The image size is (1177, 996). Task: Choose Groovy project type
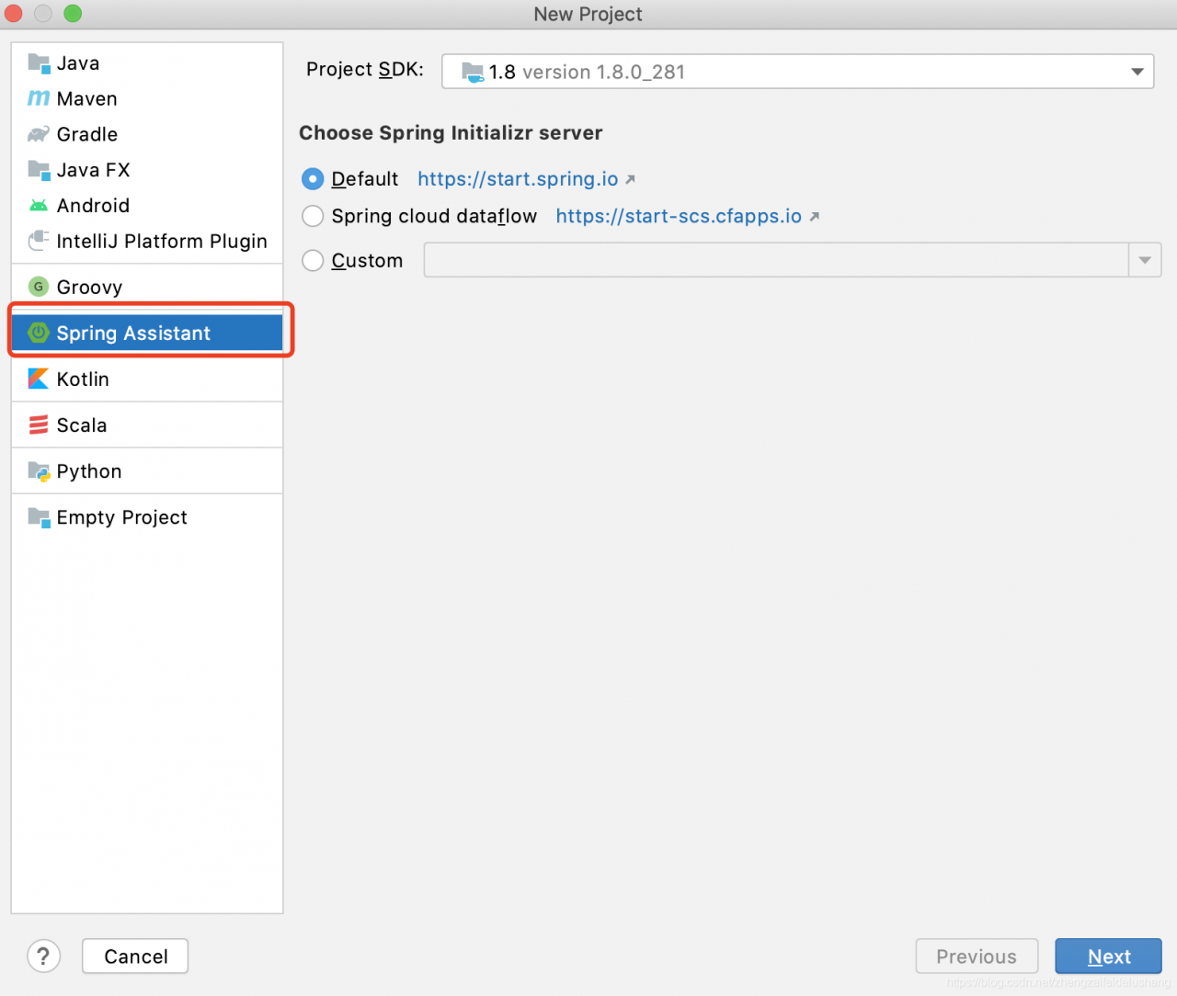click(147, 287)
